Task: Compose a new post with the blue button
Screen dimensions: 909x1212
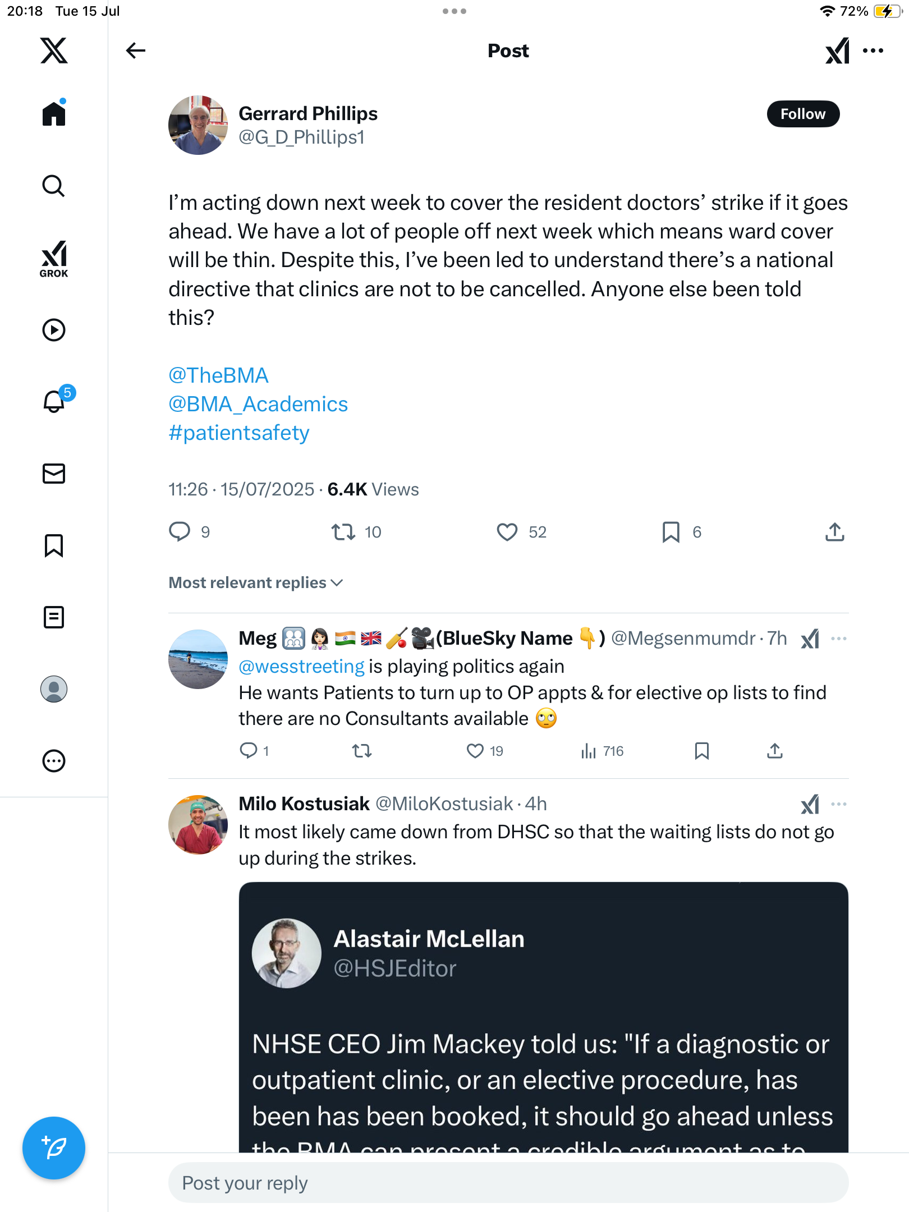Action: coord(54,1147)
